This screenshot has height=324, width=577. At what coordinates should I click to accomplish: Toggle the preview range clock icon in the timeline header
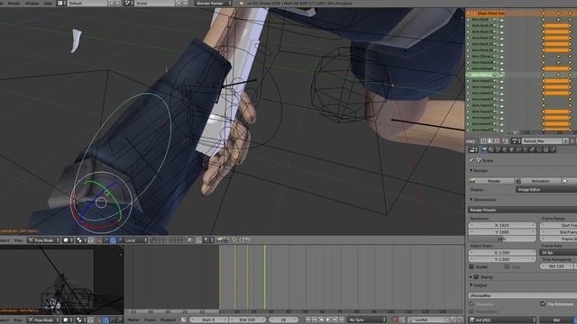tap(183, 320)
